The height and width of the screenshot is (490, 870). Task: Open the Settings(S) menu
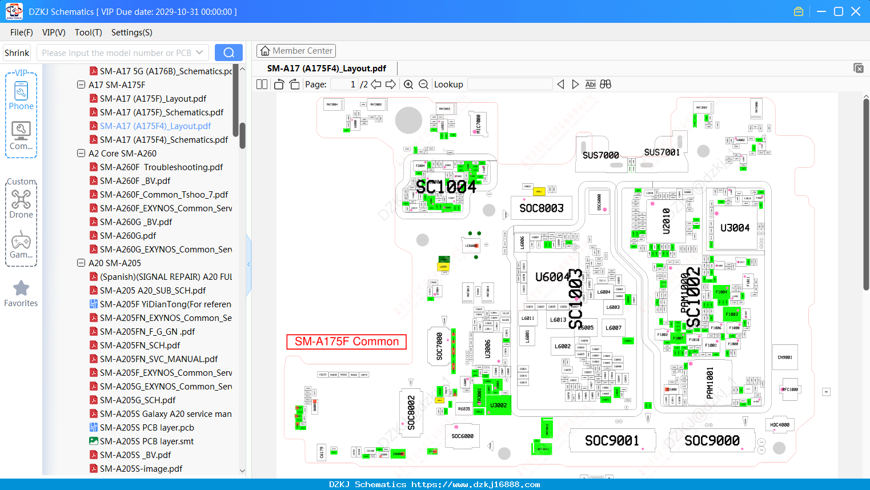(x=132, y=33)
